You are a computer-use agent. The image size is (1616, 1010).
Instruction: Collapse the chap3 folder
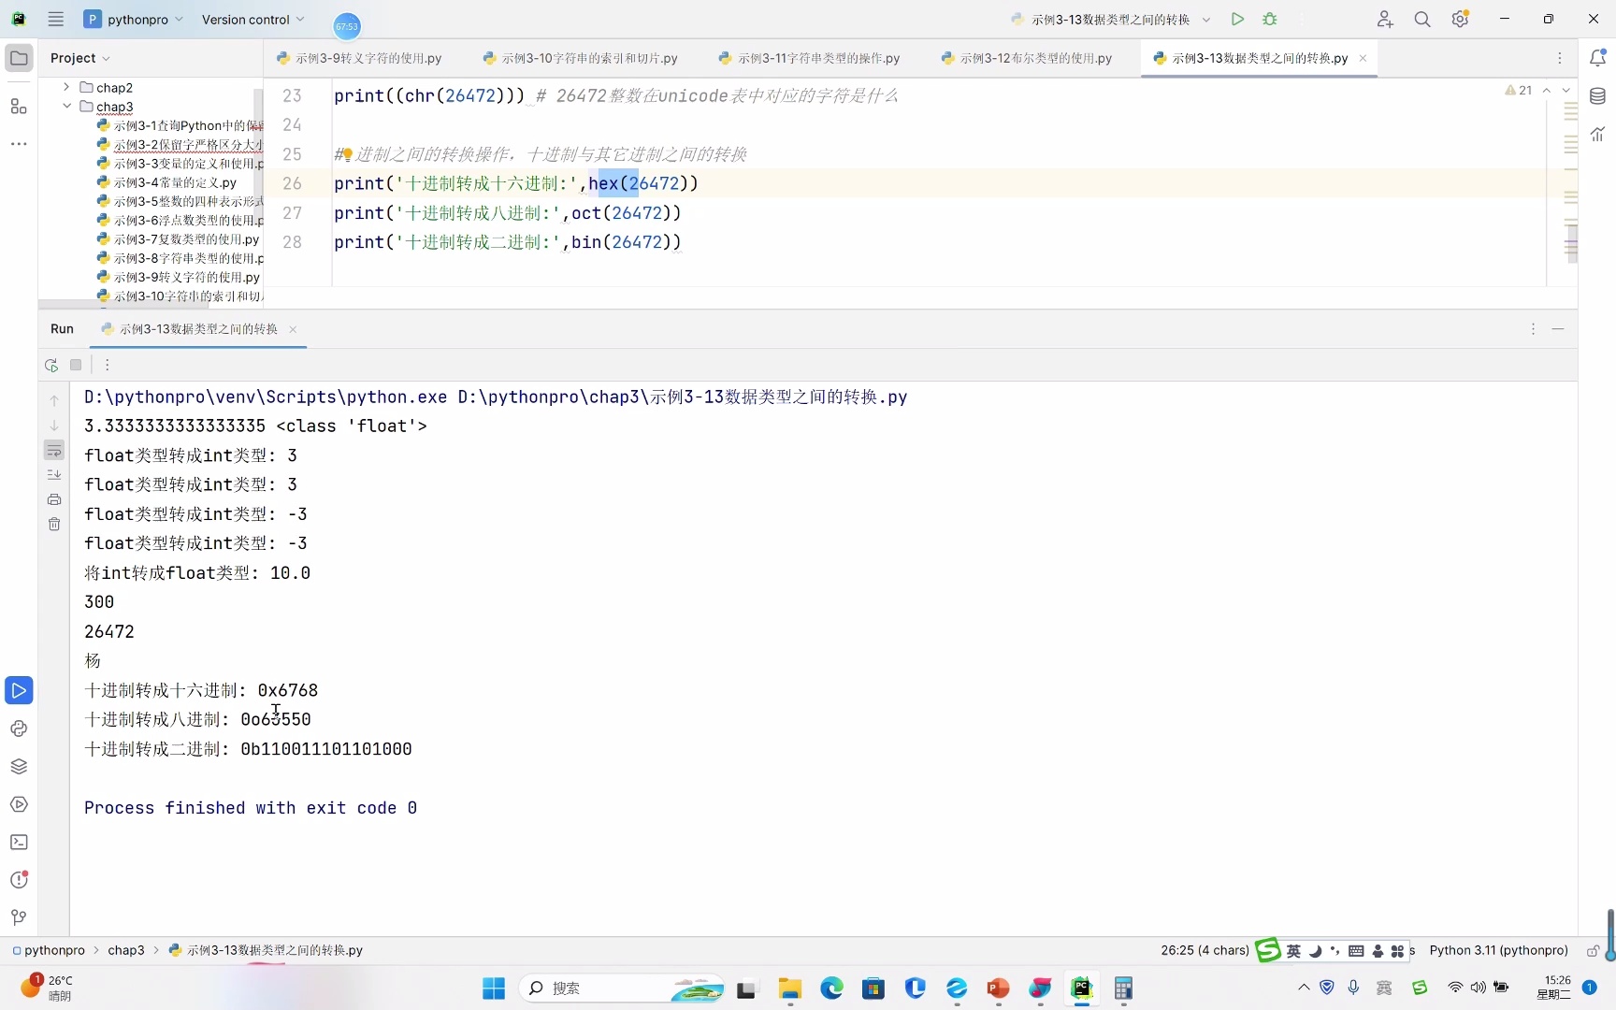pos(66,107)
